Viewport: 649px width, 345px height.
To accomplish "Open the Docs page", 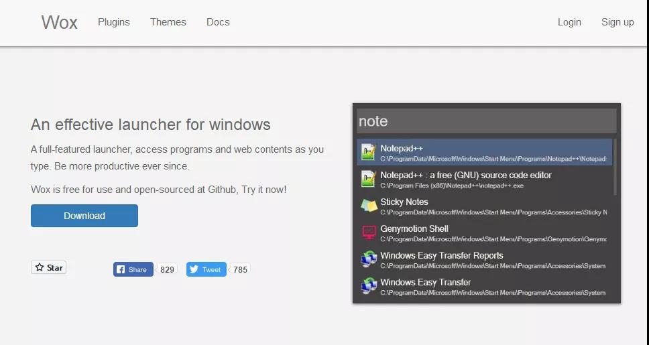I will pyautogui.click(x=218, y=22).
